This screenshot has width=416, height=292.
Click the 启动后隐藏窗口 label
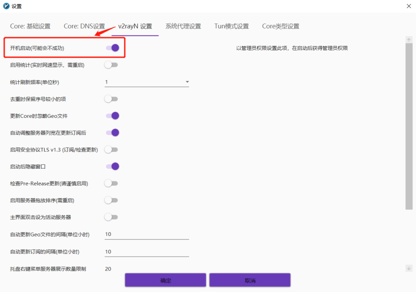(x=28, y=167)
